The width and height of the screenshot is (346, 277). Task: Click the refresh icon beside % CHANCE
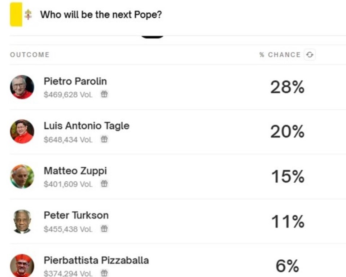click(x=310, y=55)
